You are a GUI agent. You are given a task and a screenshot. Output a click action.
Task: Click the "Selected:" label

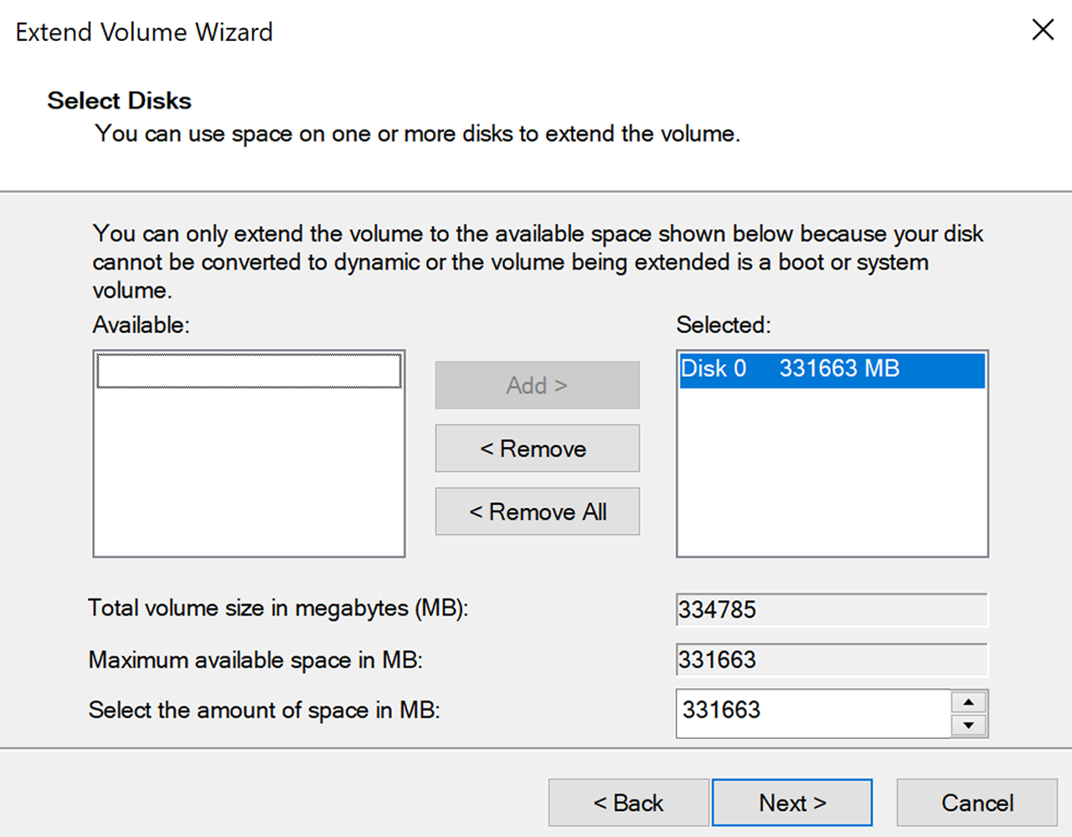pyautogui.click(x=724, y=325)
